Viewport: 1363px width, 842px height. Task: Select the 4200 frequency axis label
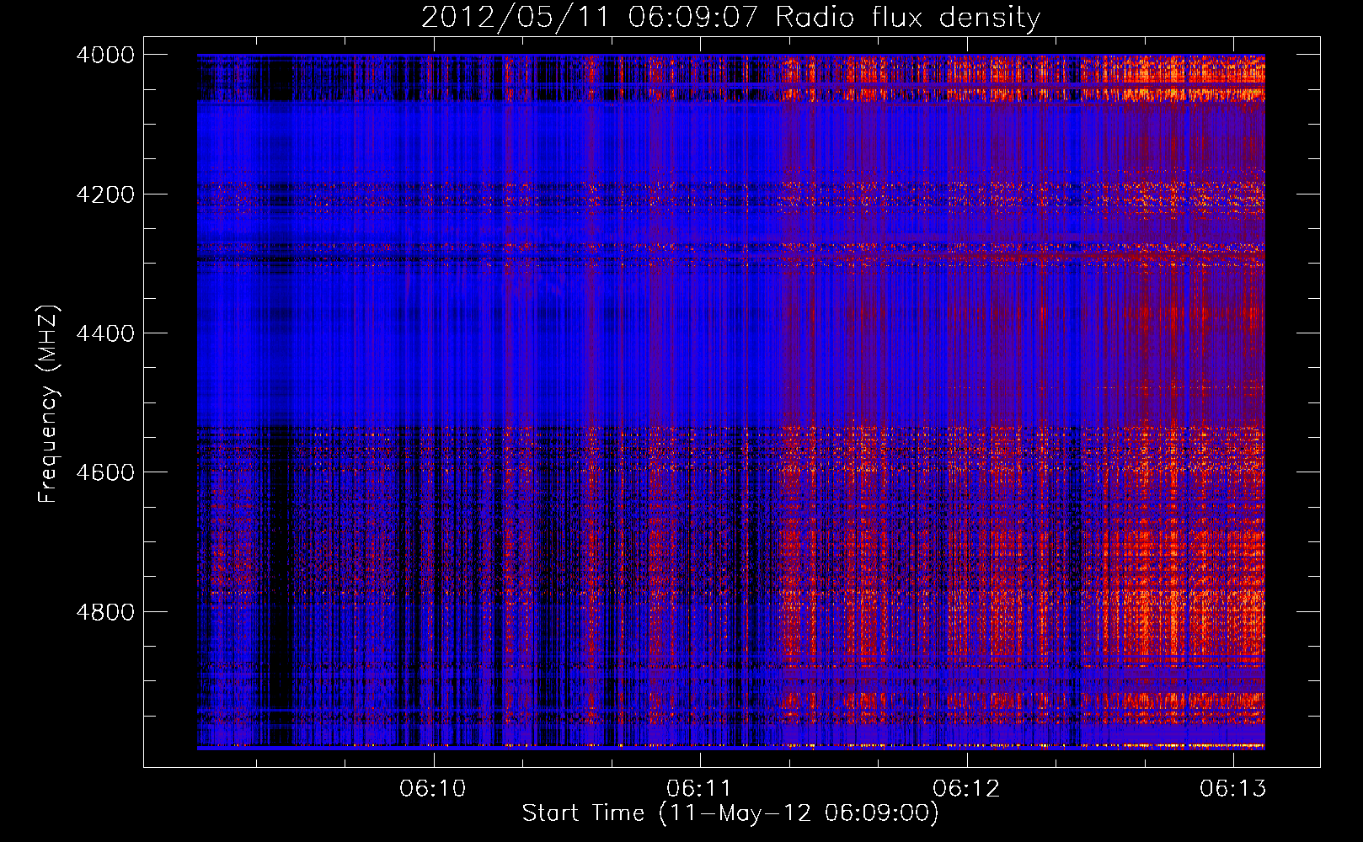[105, 195]
